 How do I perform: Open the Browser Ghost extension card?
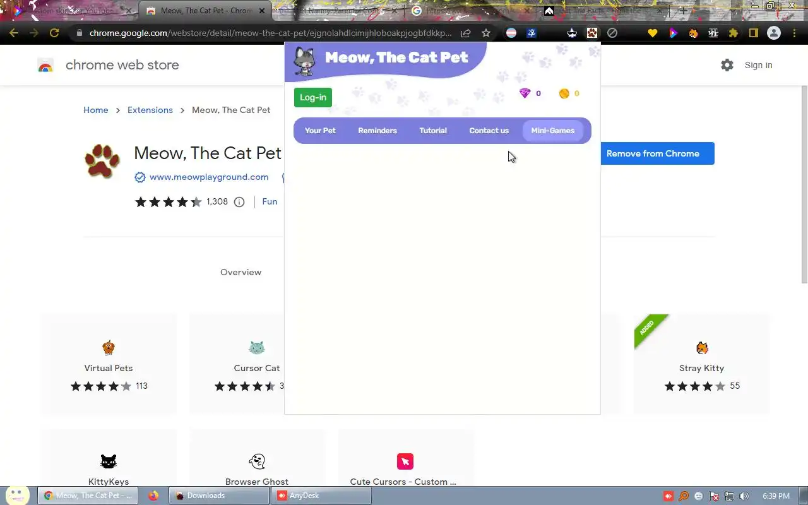(x=257, y=458)
